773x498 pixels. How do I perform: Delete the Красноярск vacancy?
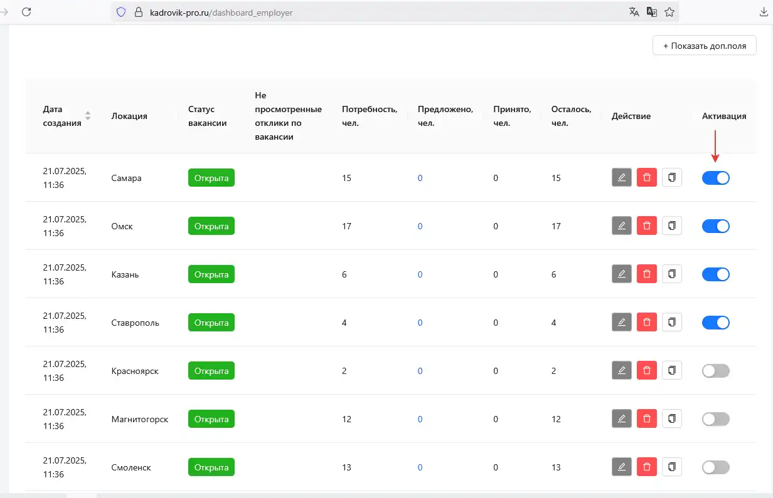(646, 371)
